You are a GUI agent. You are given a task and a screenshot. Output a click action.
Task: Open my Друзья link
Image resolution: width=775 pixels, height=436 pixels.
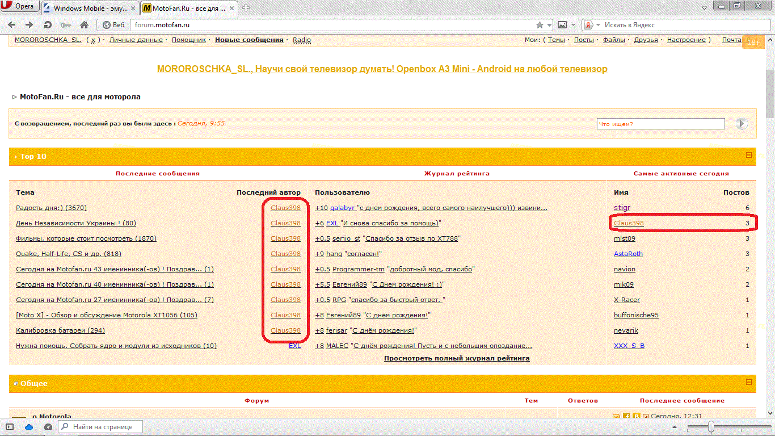646,40
